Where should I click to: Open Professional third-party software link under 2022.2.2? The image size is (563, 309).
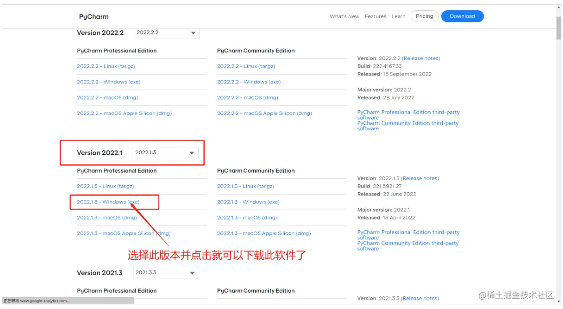tap(408, 115)
